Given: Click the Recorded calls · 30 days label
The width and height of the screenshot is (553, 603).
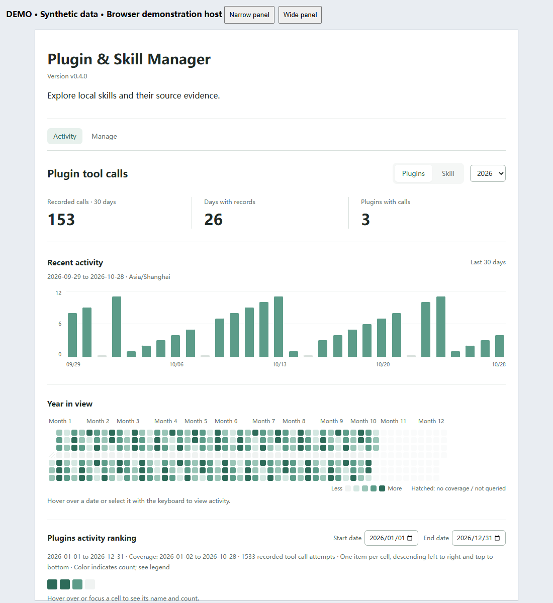Looking at the screenshot, I should 81,202.
